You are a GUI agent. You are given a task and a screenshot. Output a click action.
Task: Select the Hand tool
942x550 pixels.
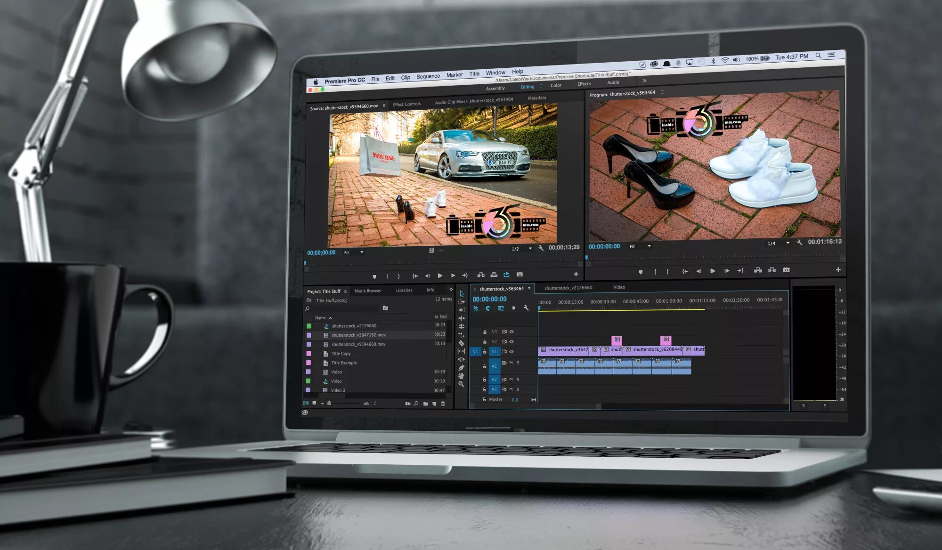[x=462, y=376]
